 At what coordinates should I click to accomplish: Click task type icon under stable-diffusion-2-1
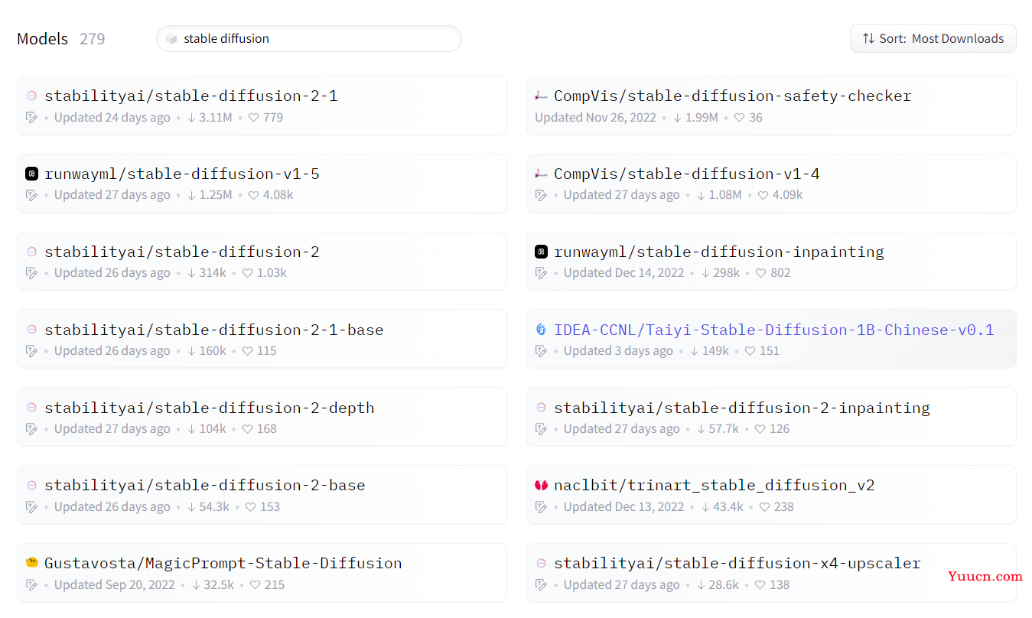tap(31, 118)
